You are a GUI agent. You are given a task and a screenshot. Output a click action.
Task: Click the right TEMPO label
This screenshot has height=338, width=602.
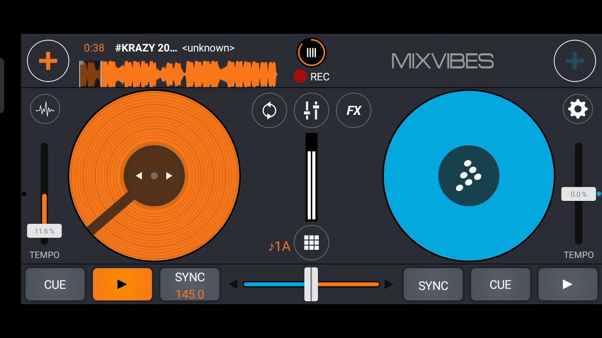578,255
